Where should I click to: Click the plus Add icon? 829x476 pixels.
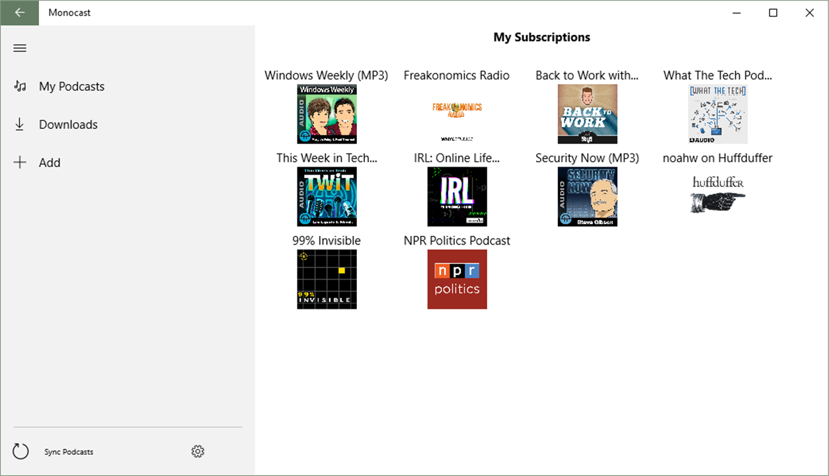coord(20,163)
